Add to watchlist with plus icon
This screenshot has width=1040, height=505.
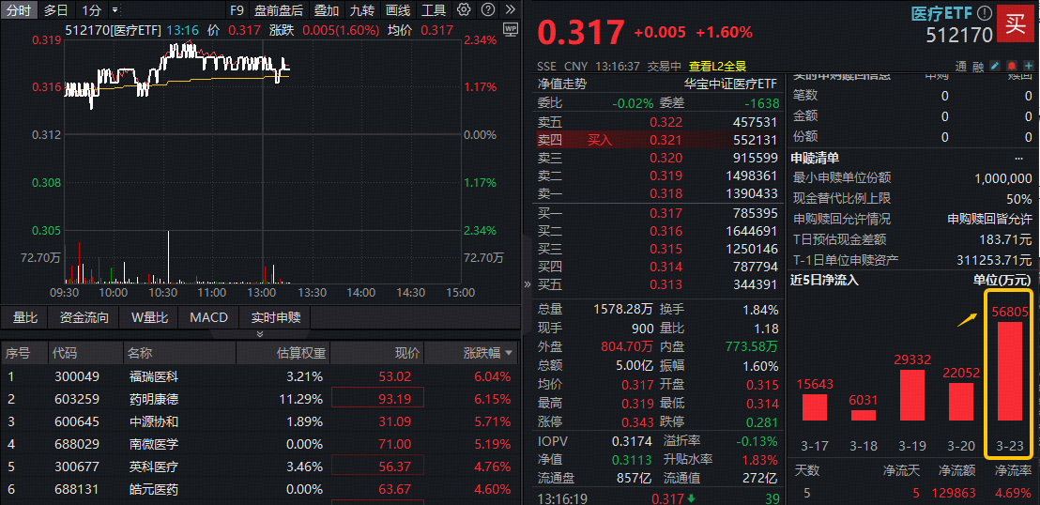1029,67
